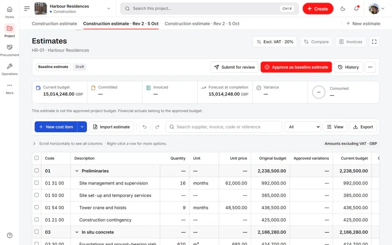Expand the Harbour Residences project switcher

click(x=109, y=9)
